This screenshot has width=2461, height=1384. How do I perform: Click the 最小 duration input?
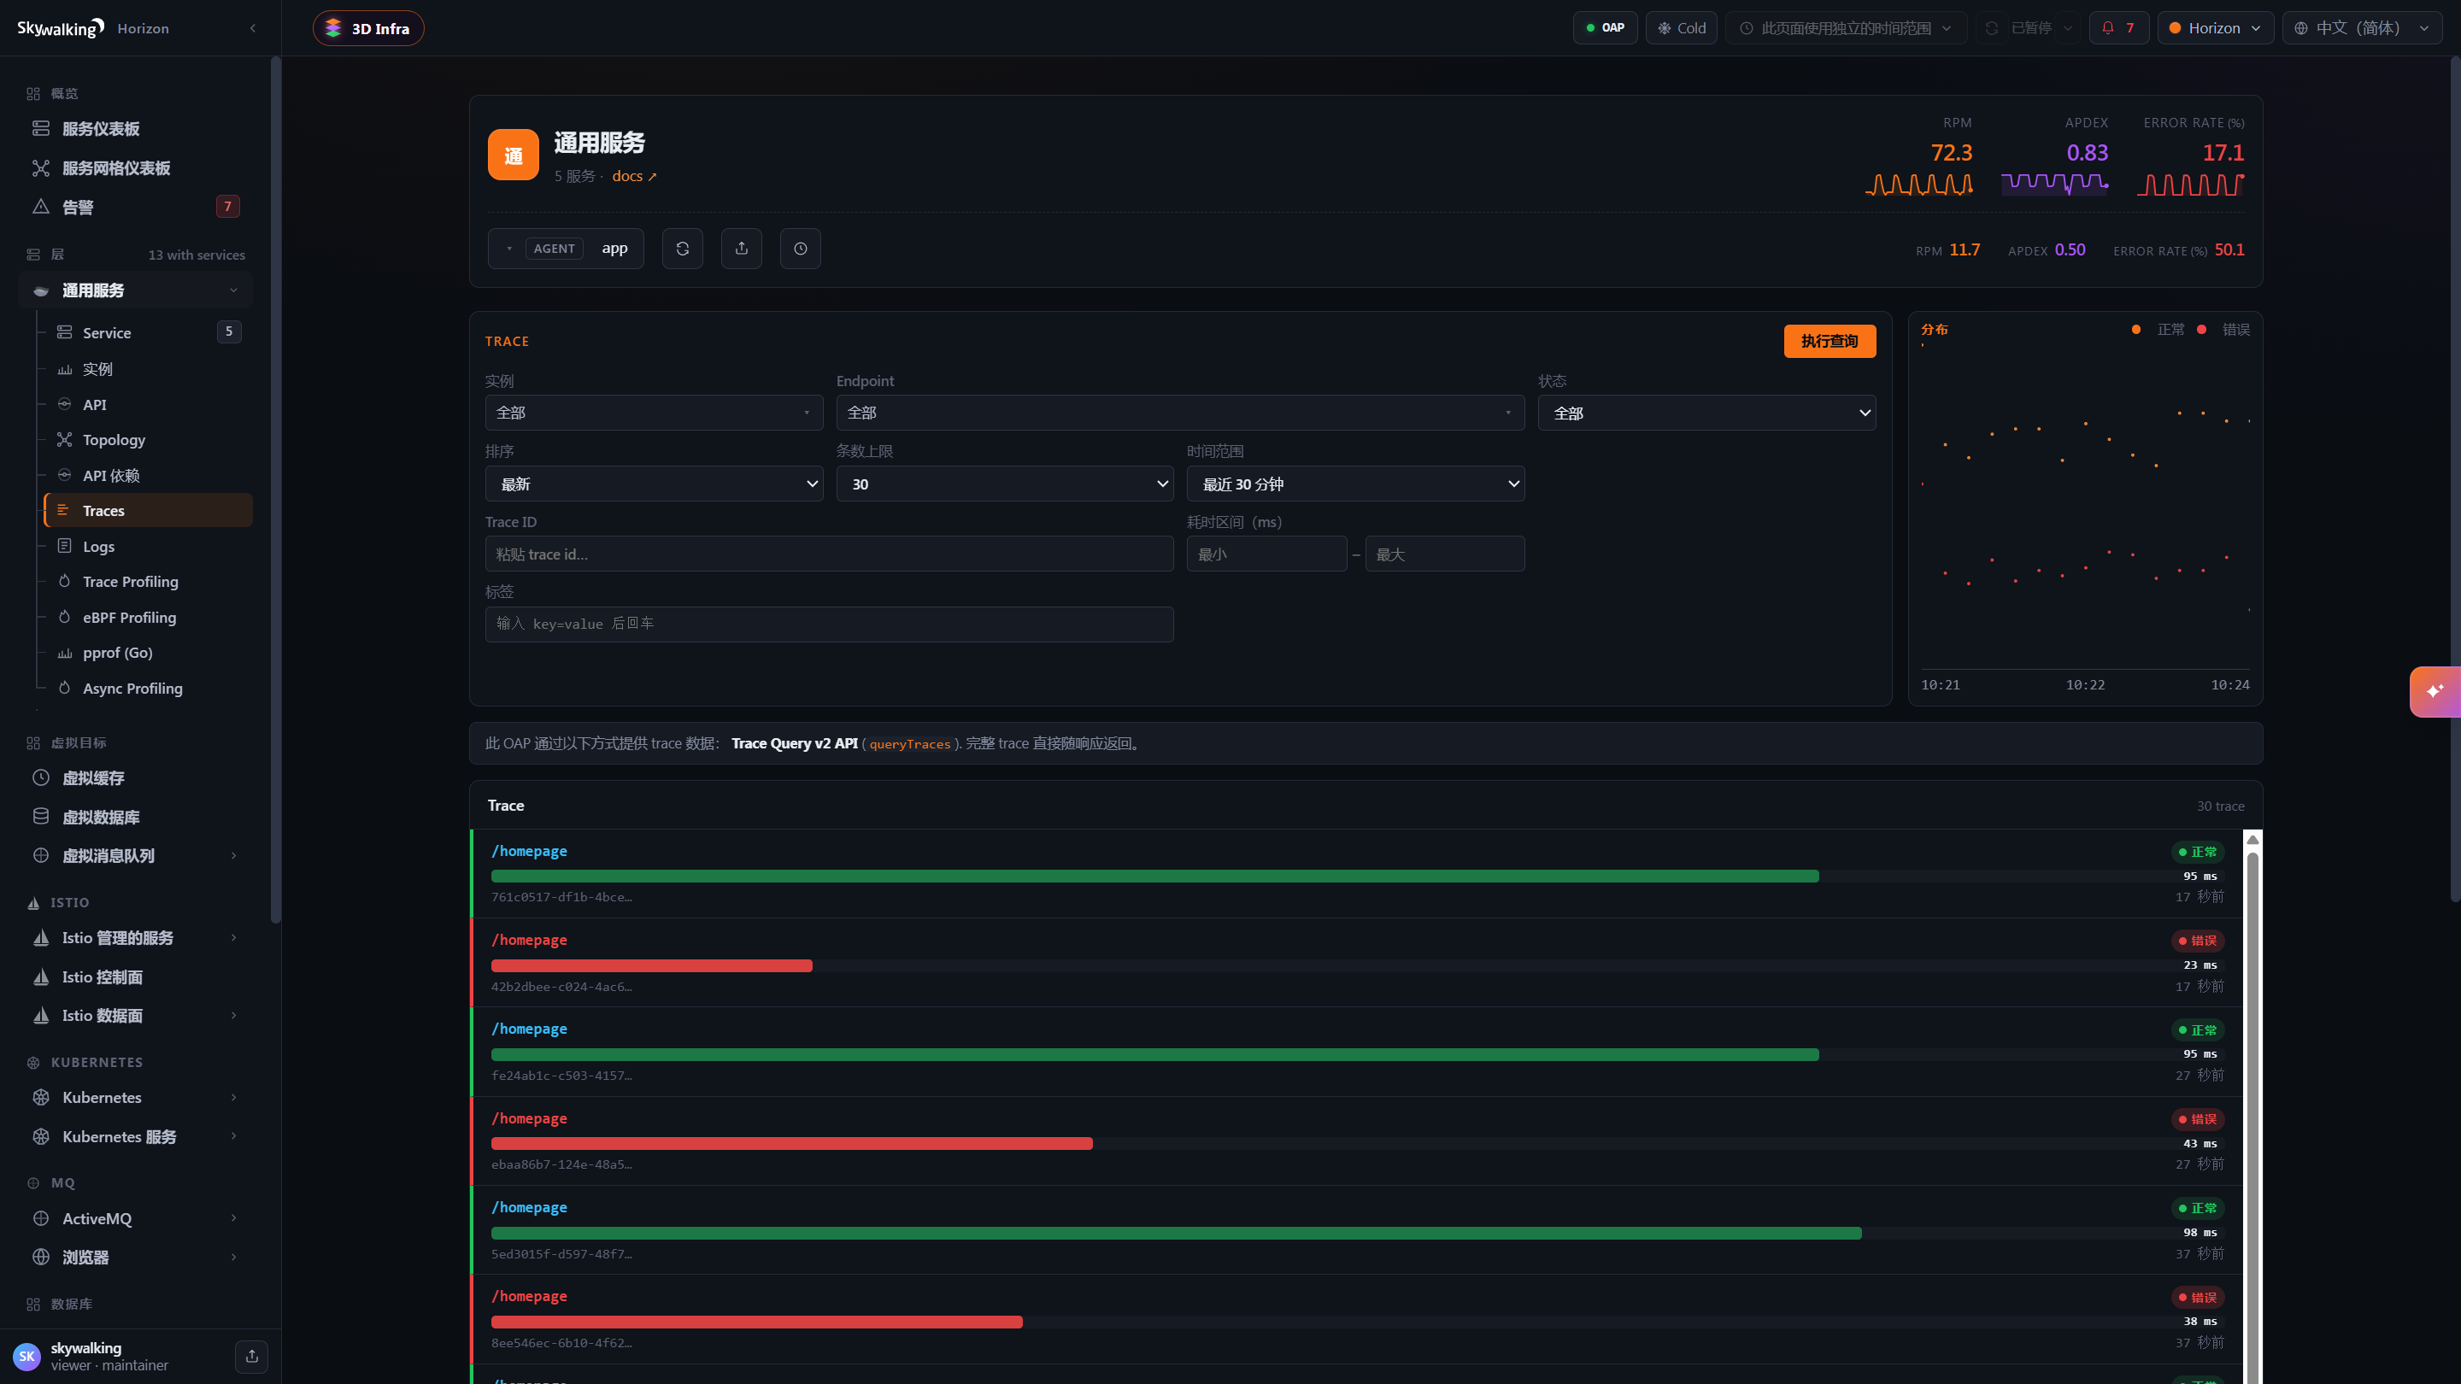pyautogui.click(x=1266, y=554)
